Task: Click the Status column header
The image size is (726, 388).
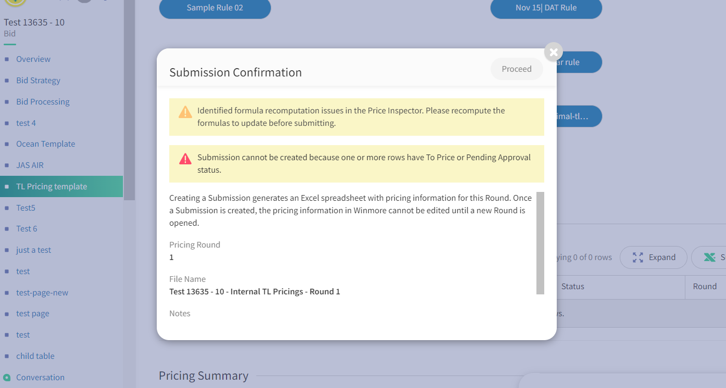Action: click(x=572, y=287)
